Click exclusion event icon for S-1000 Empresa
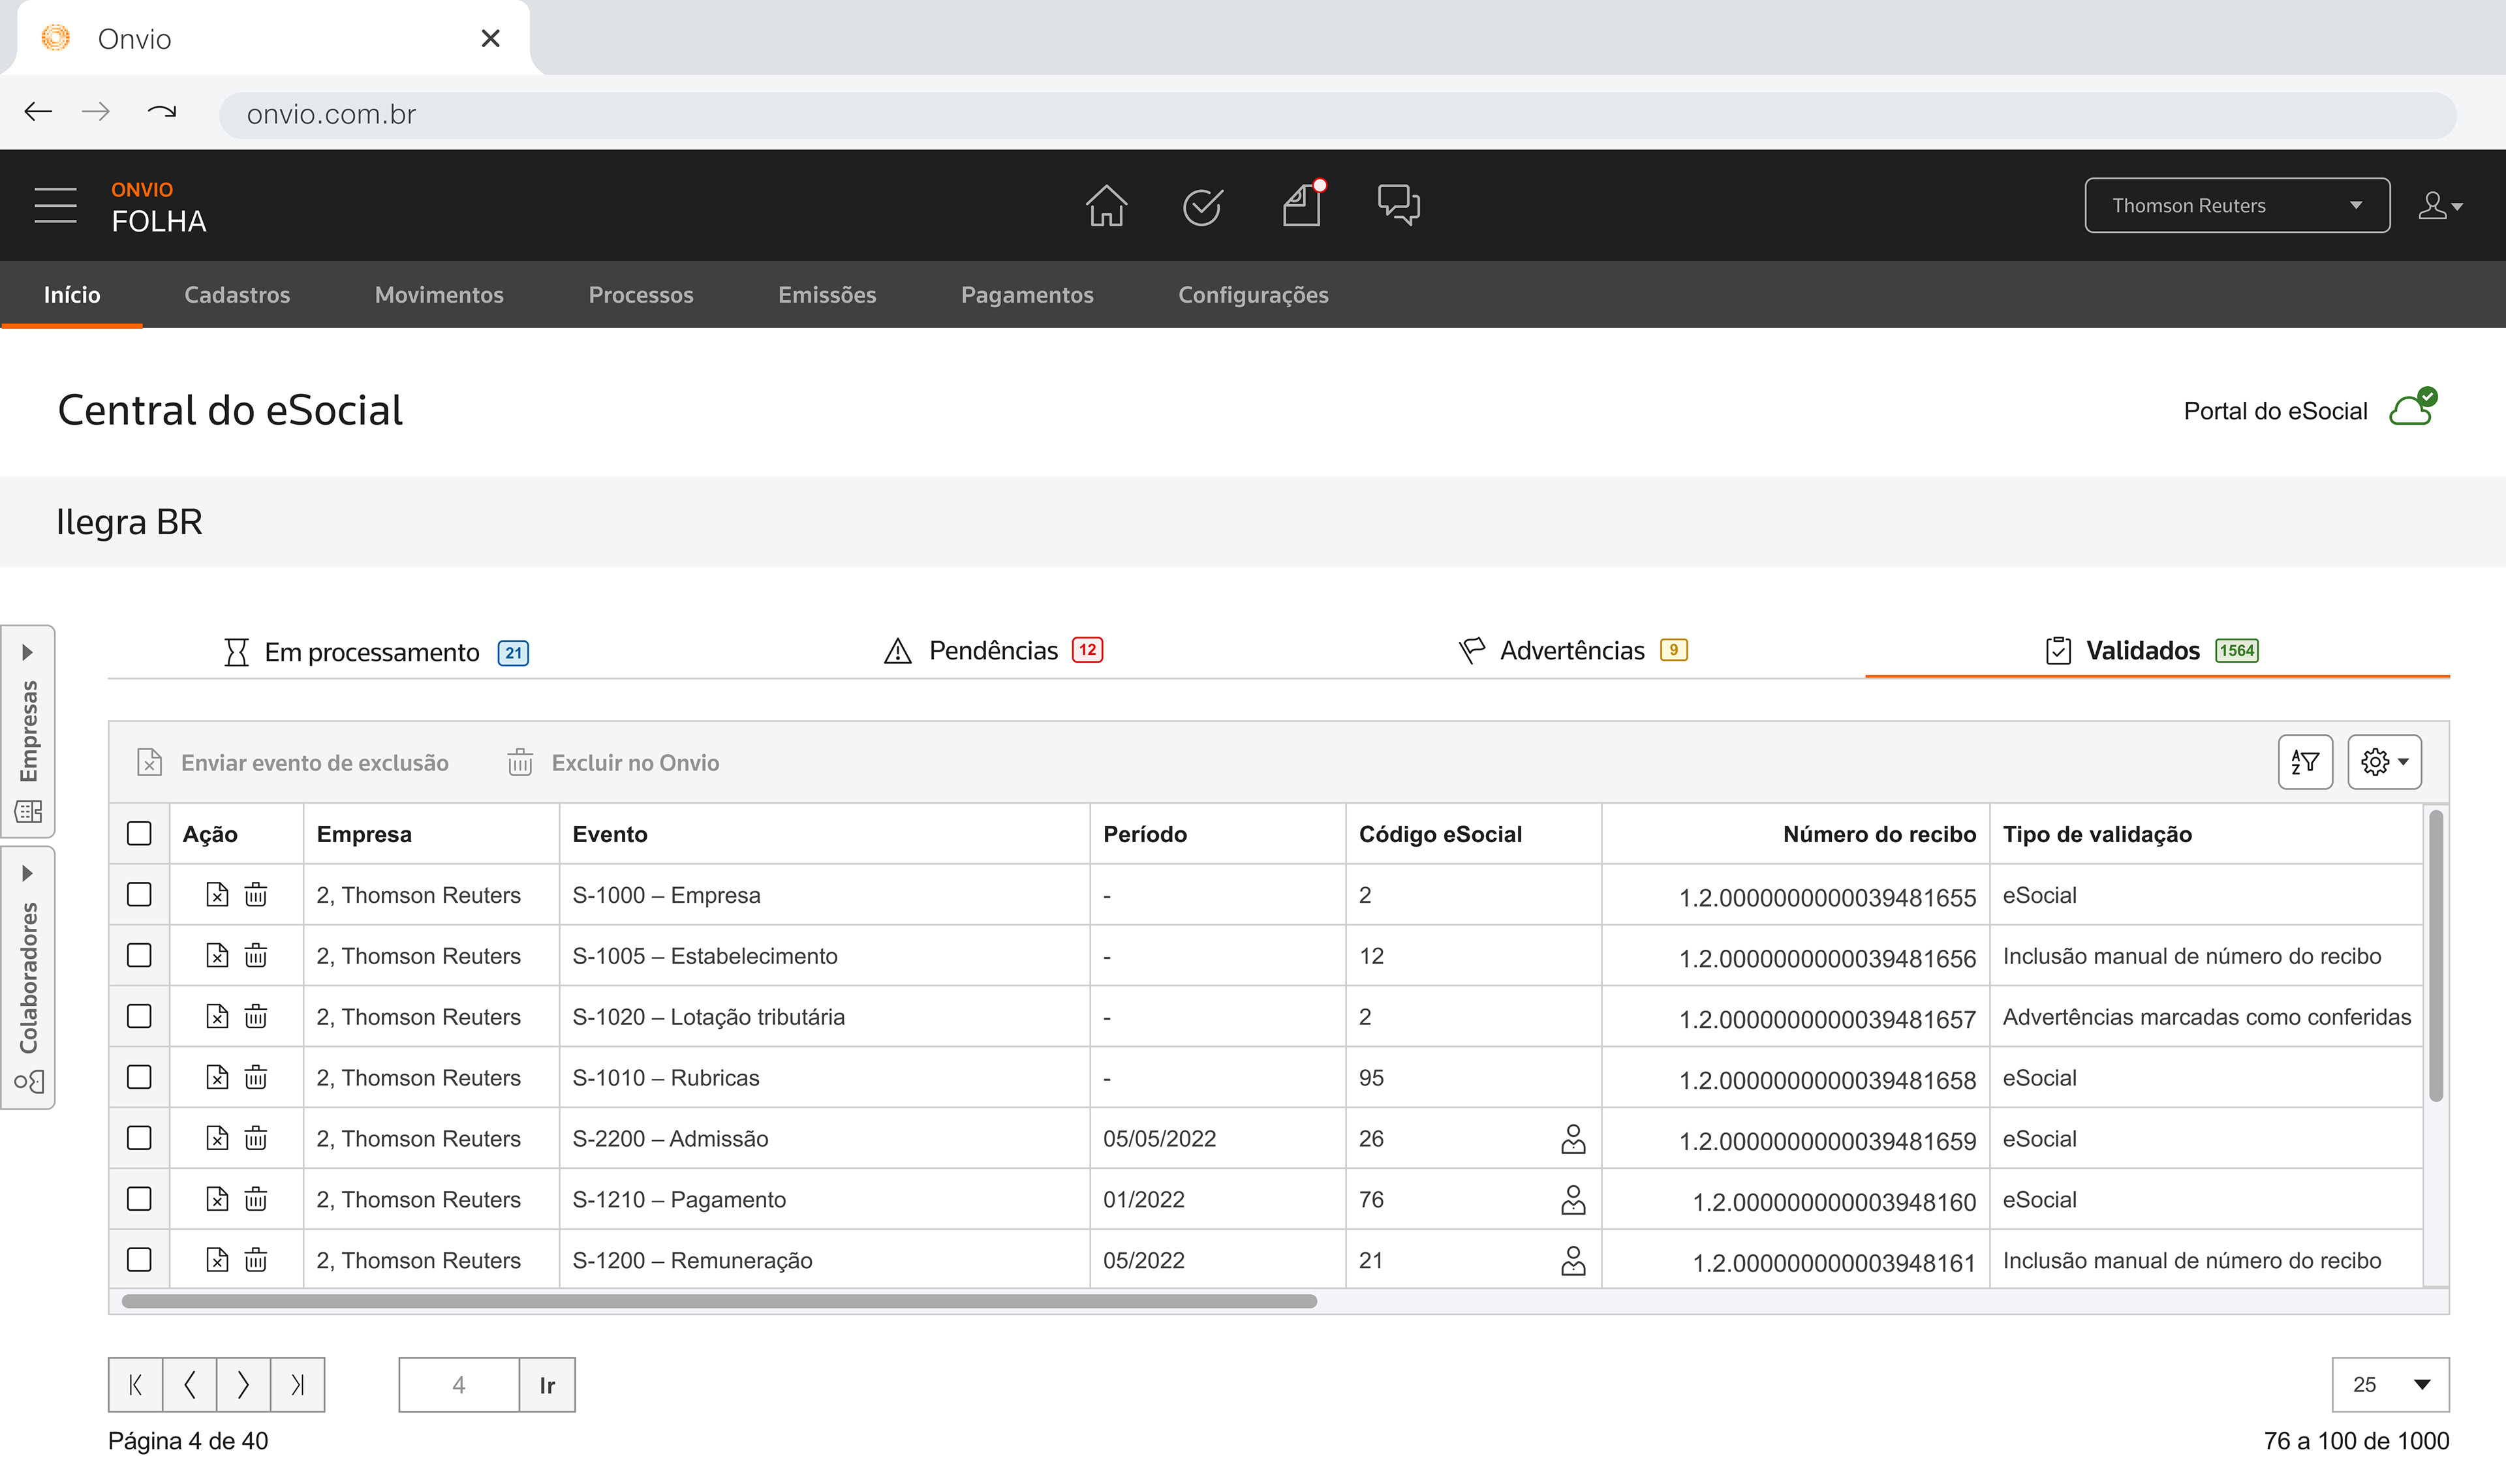 (x=217, y=894)
